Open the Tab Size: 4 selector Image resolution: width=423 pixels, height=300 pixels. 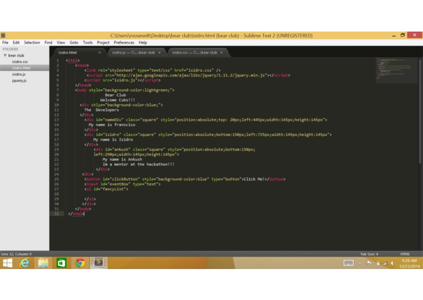coord(369,254)
